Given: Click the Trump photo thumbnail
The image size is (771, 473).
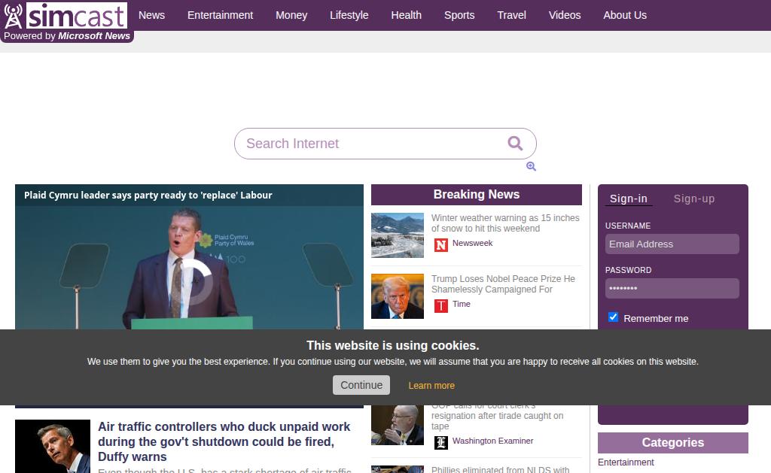Looking at the screenshot, I should (x=398, y=296).
